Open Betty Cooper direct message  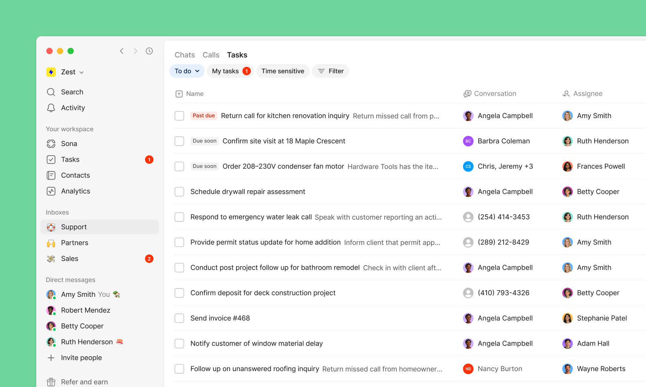(82, 326)
